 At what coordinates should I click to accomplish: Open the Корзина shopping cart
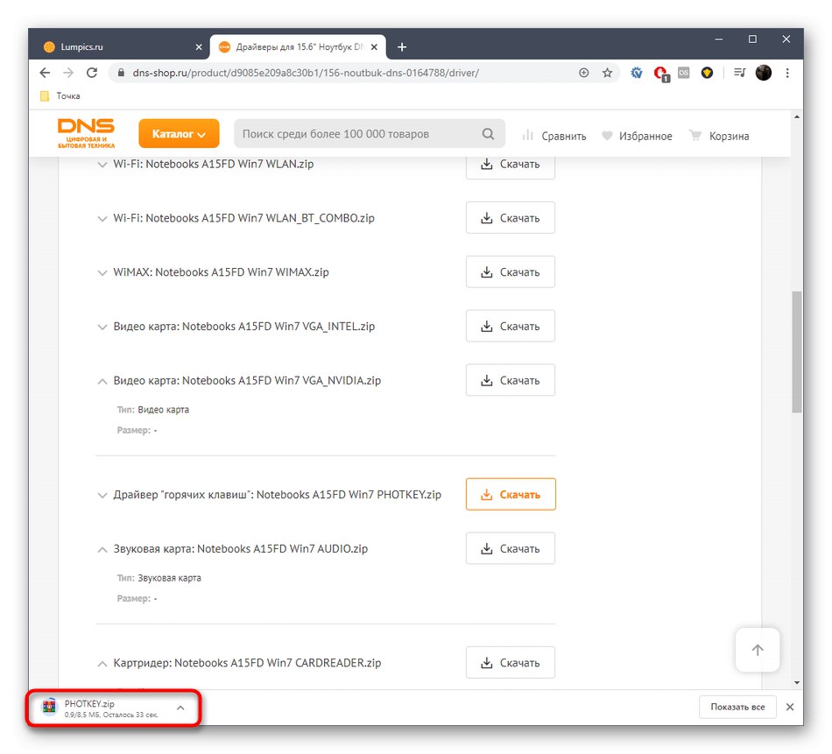(718, 136)
